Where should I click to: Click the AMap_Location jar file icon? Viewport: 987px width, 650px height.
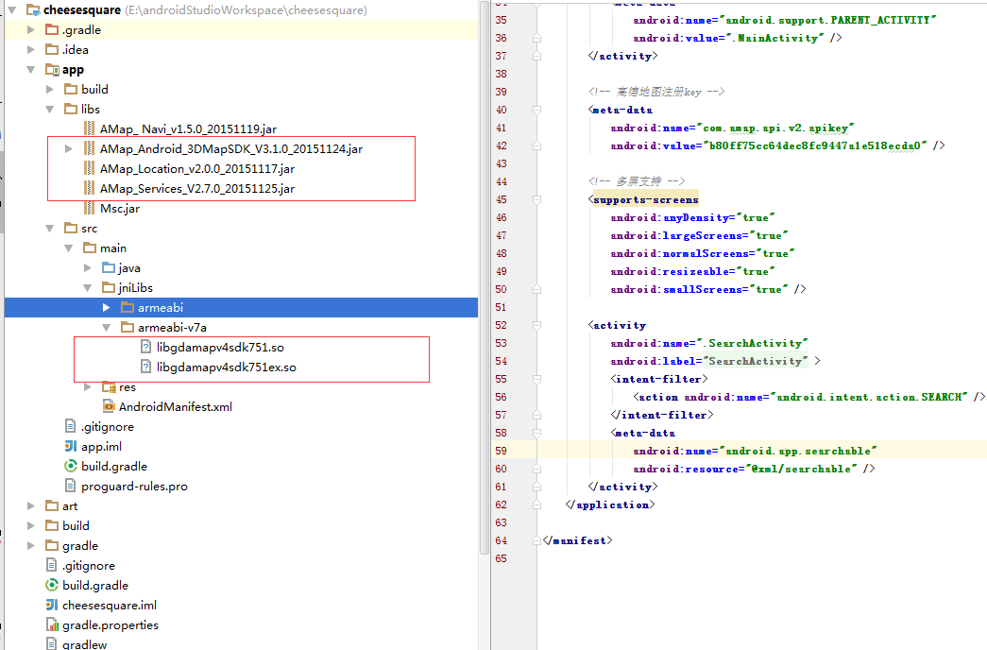[90, 169]
